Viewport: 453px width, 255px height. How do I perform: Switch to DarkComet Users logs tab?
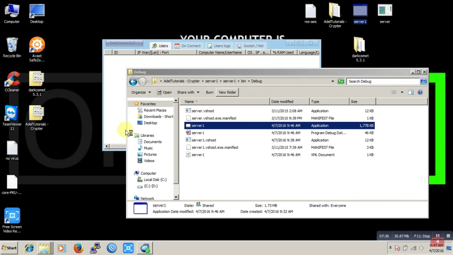point(219,46)
